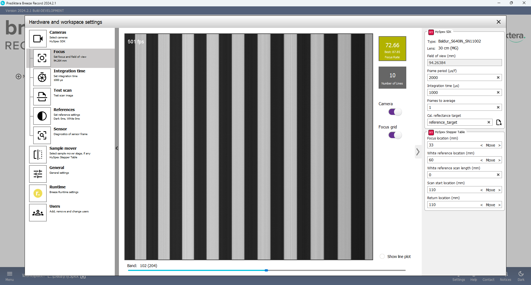
Task: Click Move for White reference location
Action: coord(490,160)
